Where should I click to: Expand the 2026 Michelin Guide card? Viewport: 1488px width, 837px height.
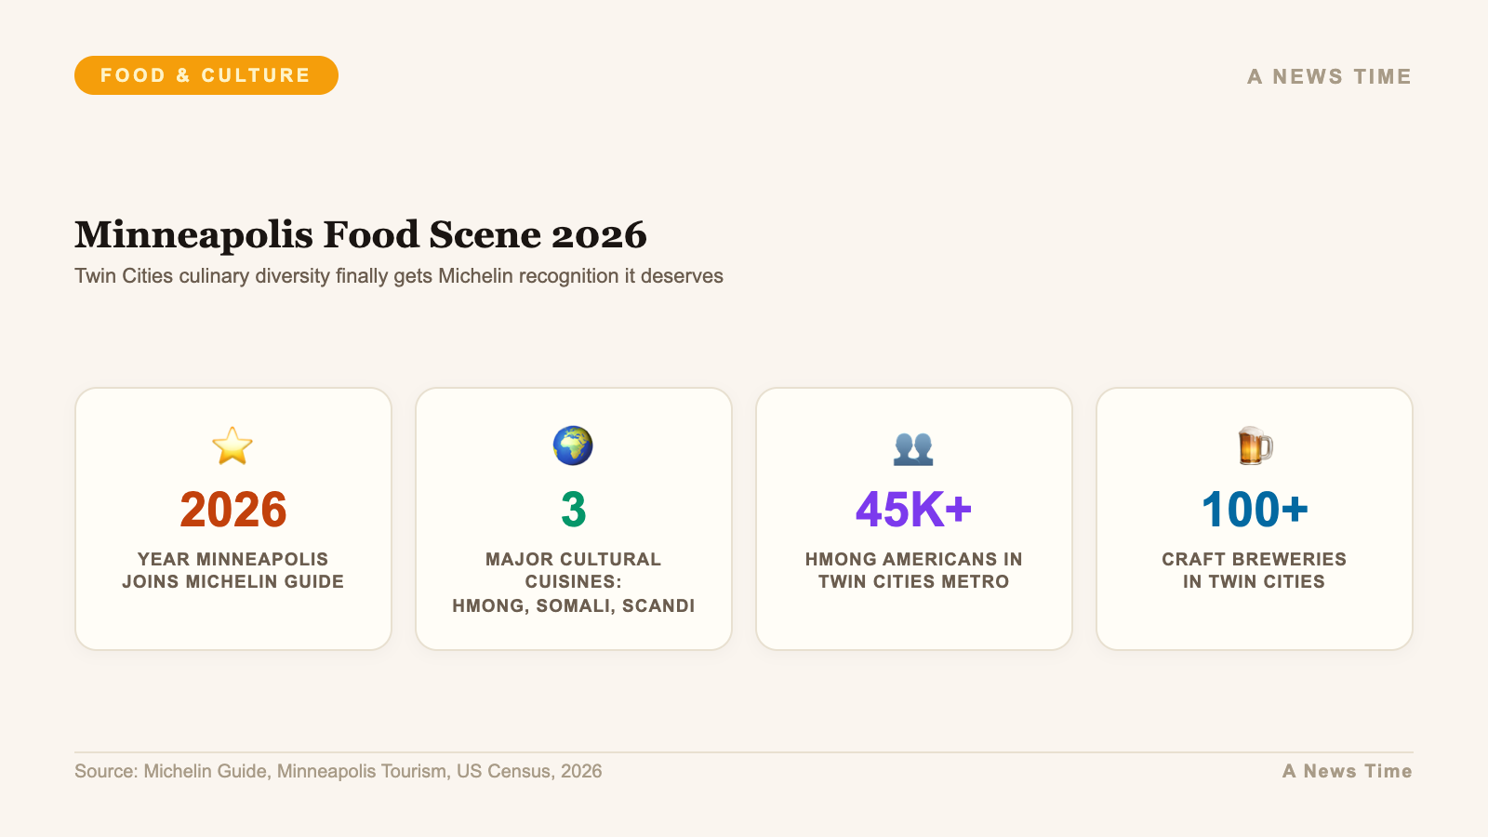pyautogui.click(x=232, y=519)
